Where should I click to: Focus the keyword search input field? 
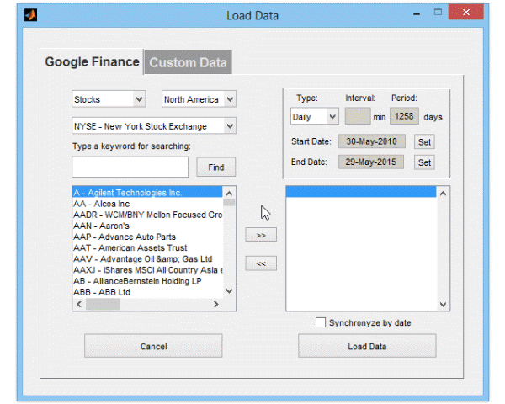[x=130, y=167]
